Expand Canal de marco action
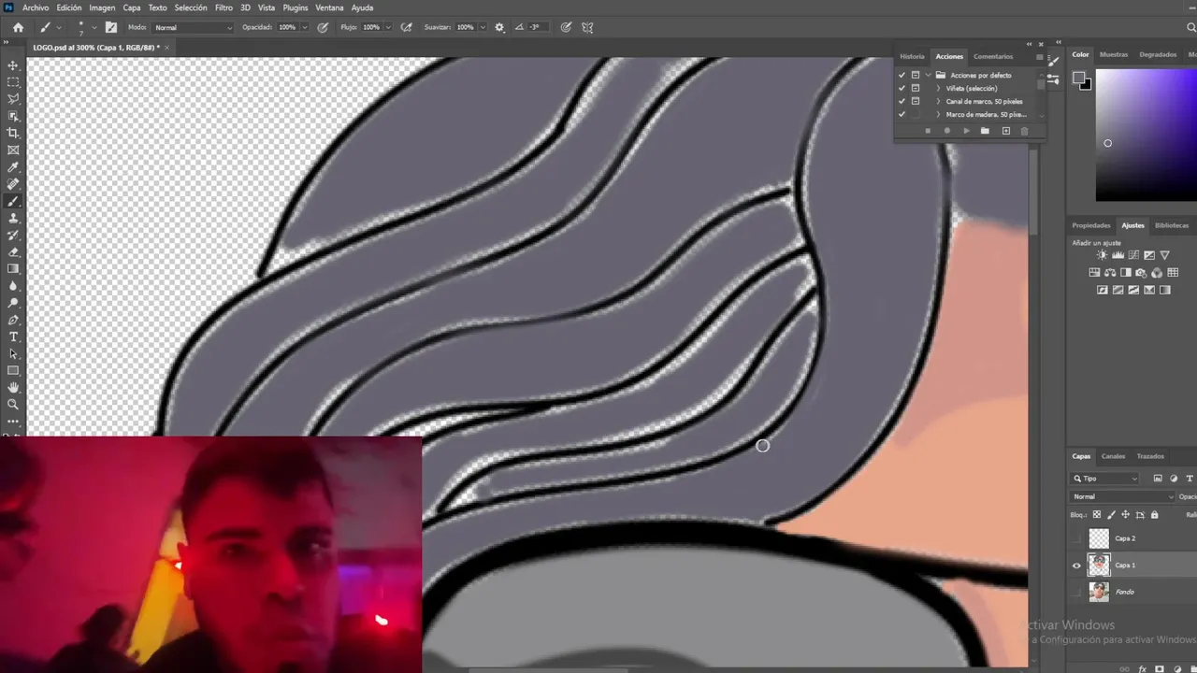 pos(938,101)
